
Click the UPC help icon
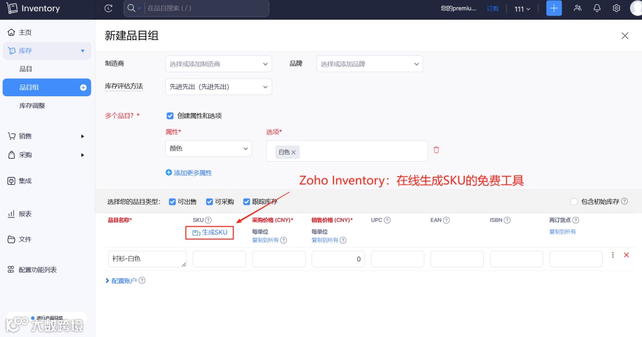click(x=388, y=221)
